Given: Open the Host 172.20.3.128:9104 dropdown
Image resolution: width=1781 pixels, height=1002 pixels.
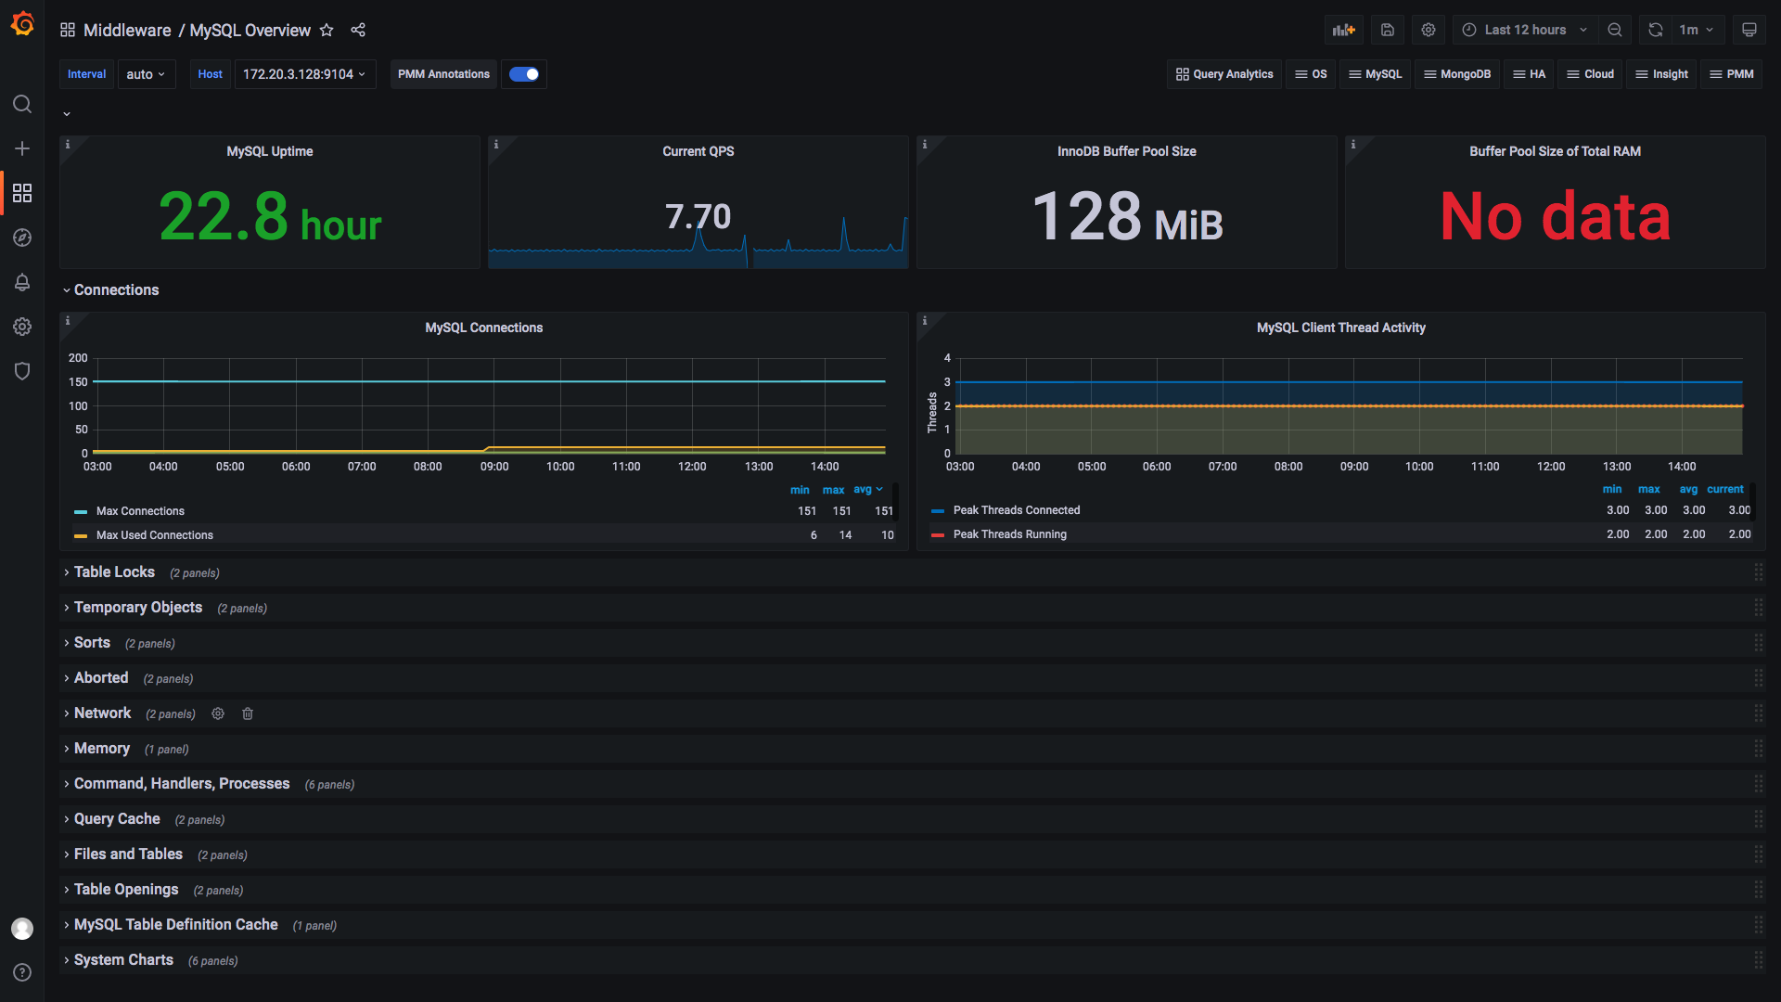Looking at the screenshot, I should [x=304, y=74].
